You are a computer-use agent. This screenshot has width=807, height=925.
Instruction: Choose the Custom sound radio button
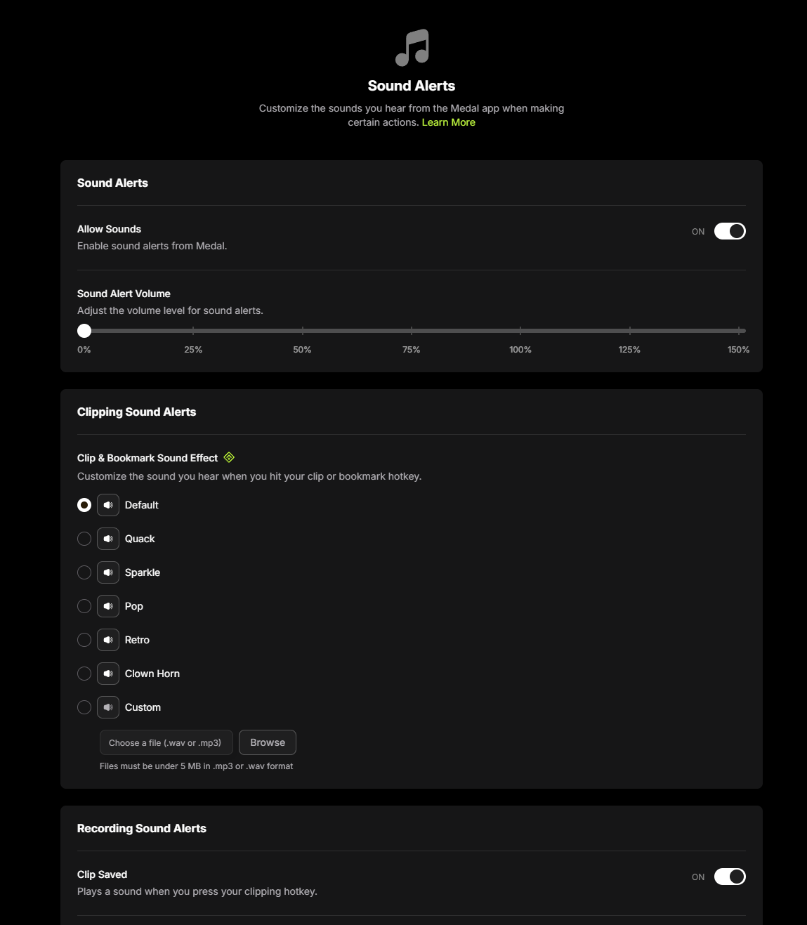click(84, 707)
